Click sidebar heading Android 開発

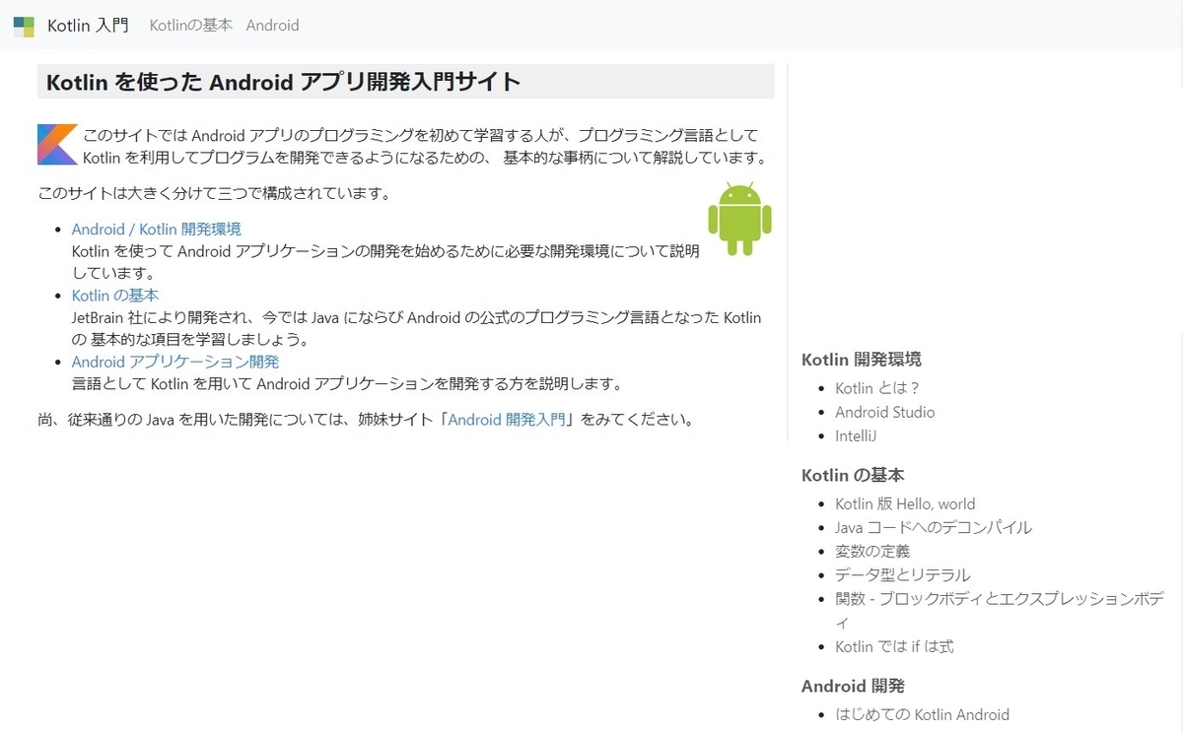(x=853, y=686)
